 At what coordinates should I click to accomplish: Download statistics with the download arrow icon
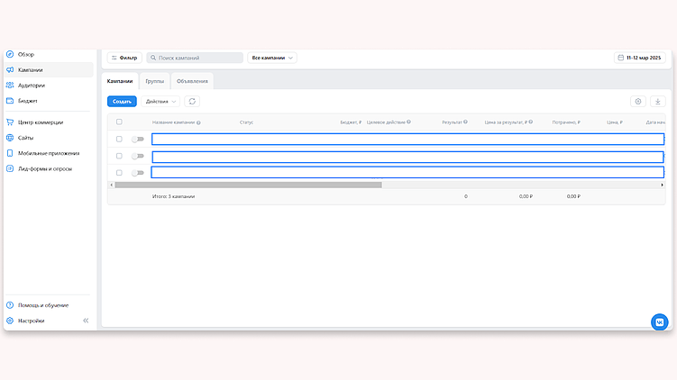[658, 102]
